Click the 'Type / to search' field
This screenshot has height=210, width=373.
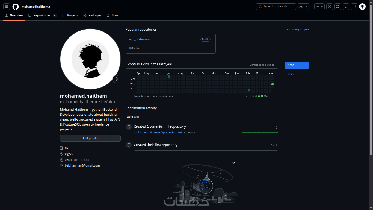pos(276,7)
